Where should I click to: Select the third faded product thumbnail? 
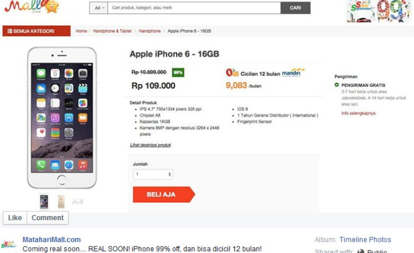click(78, 202)
